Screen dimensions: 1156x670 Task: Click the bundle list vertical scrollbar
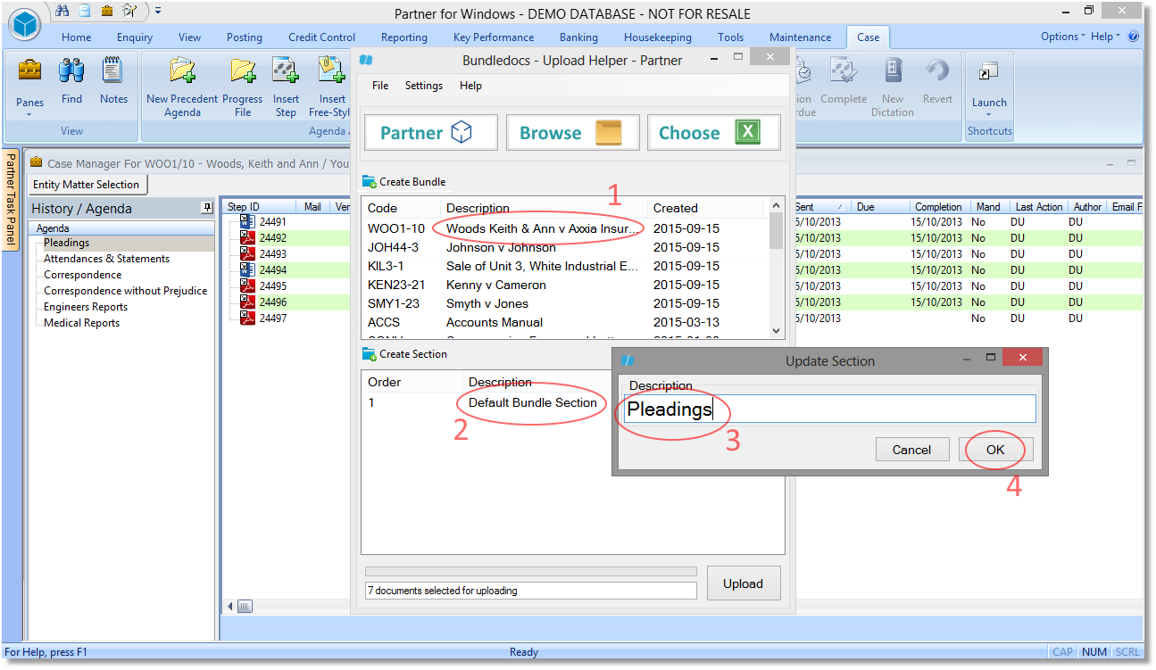coord(777,268)
